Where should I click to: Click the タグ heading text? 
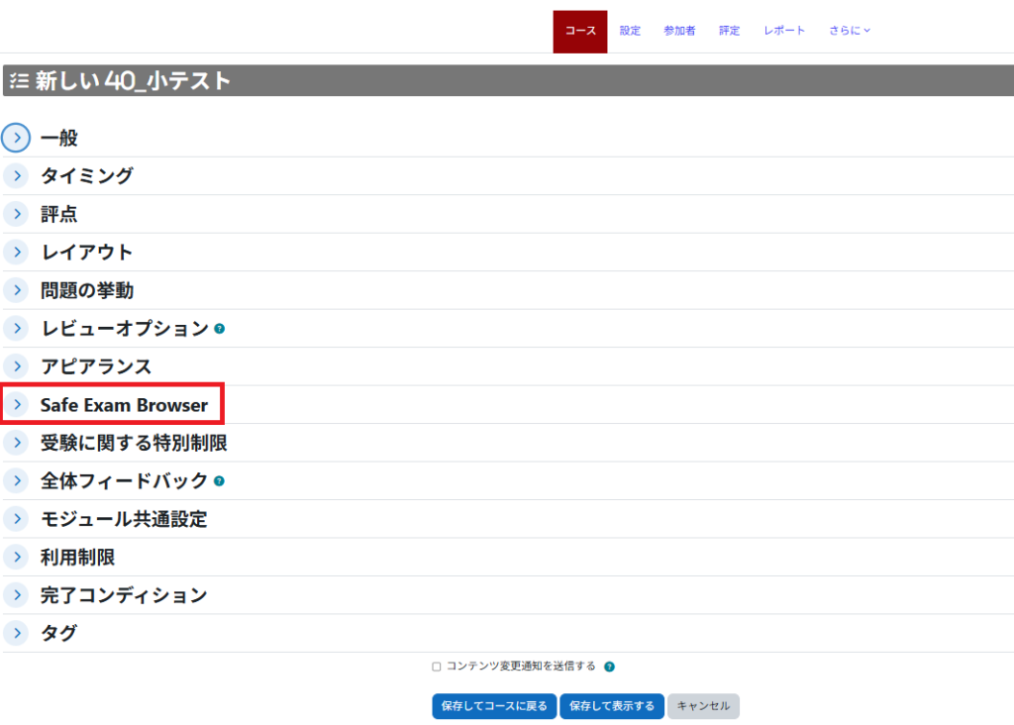point(58,634)
